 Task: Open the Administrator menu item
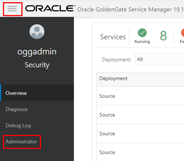[21, 142]
